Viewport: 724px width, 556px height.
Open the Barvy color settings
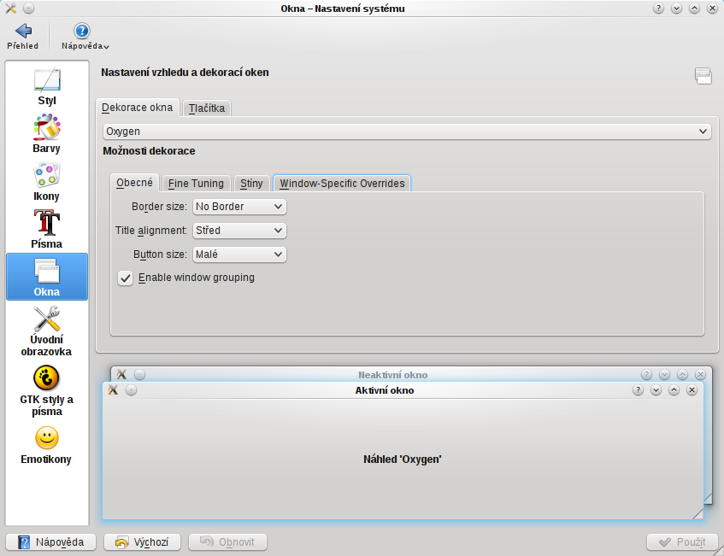47,134
